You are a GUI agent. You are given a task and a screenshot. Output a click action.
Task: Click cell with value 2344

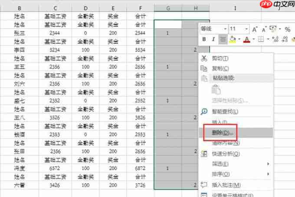click(x=55, y=33)
